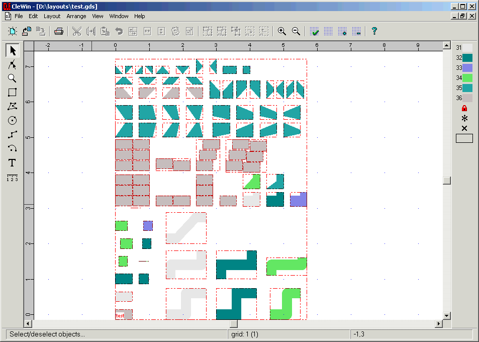Click the horizontal double-arrow toolbar icon

tap(148, 31)
